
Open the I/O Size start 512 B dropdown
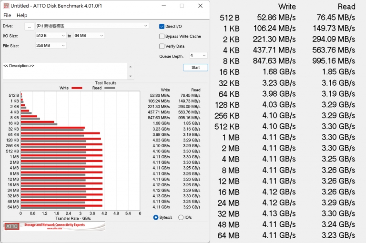[x=51, y=35]
